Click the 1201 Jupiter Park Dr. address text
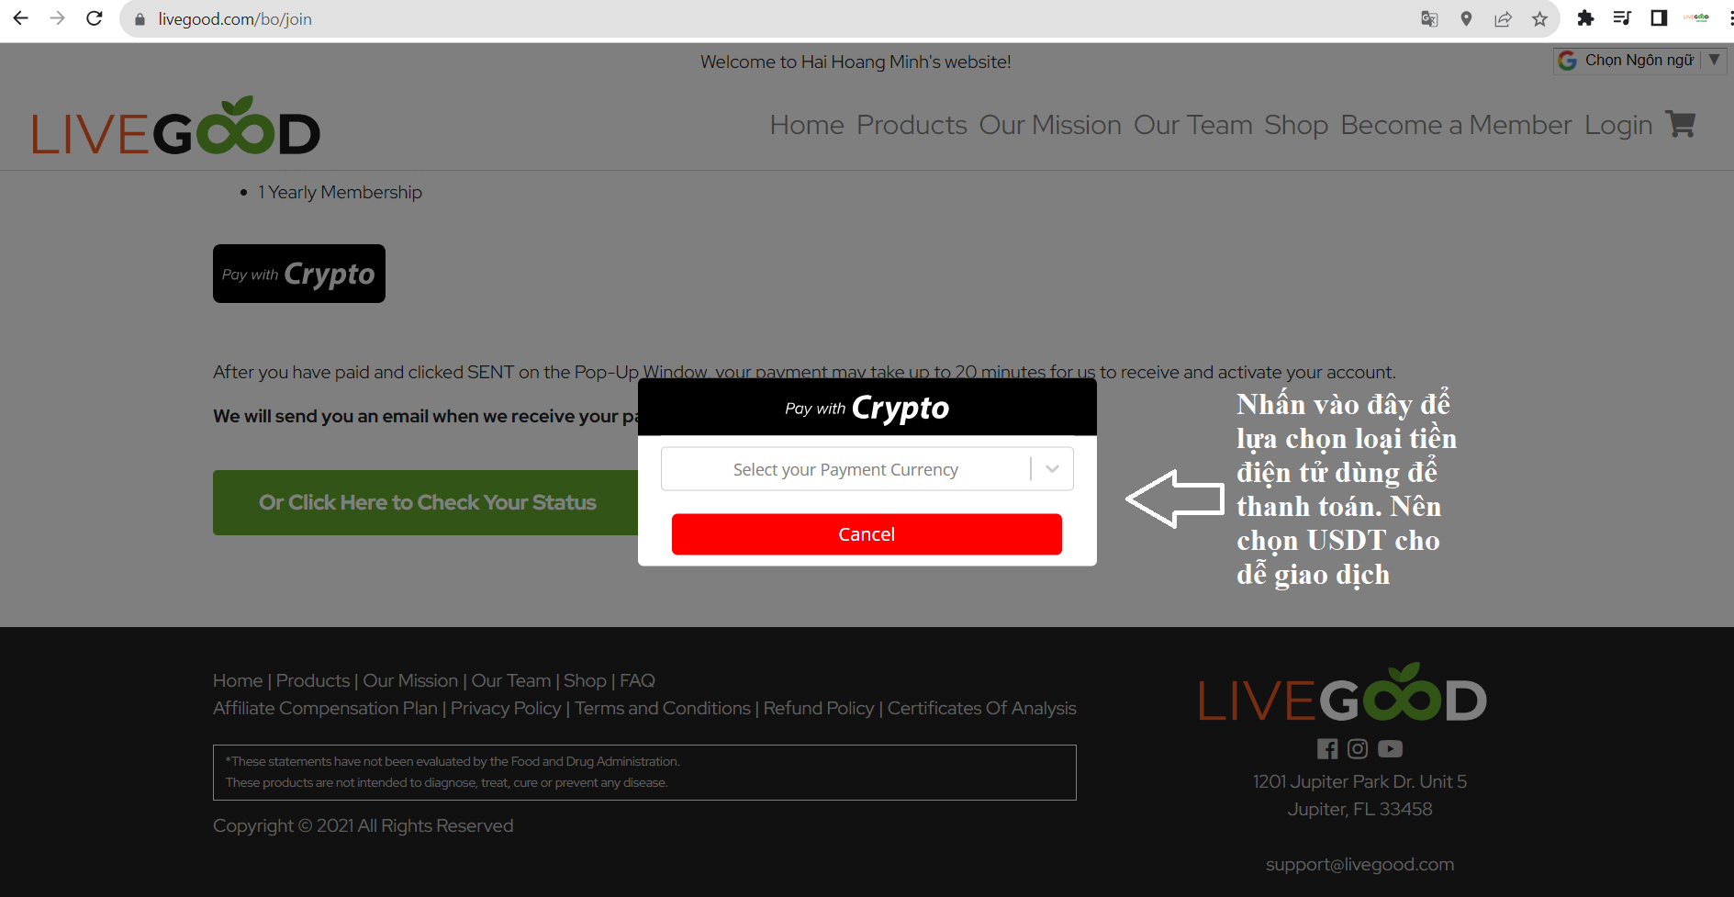Viewport: 1734px width, 897px height. 1359,781
